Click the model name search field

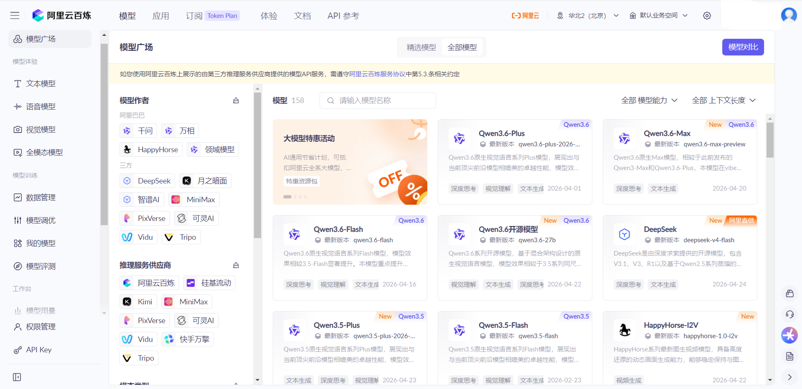(x=378, y=100)
